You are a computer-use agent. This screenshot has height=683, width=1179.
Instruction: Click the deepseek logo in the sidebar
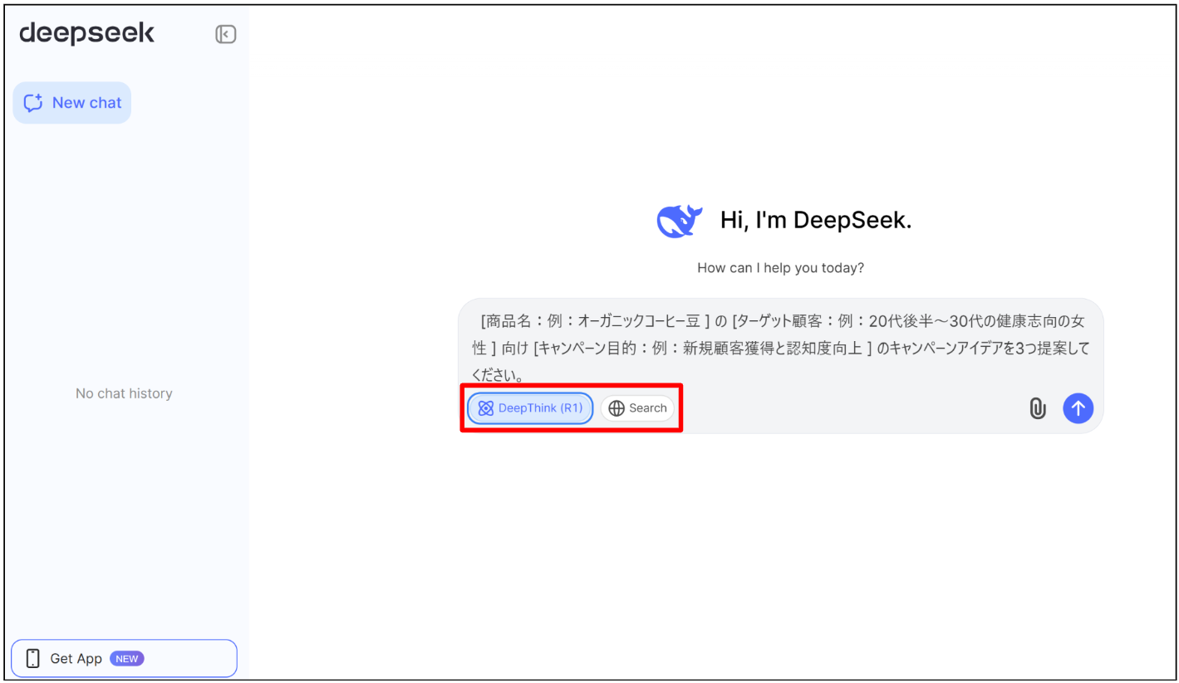(x=86, y=33)
